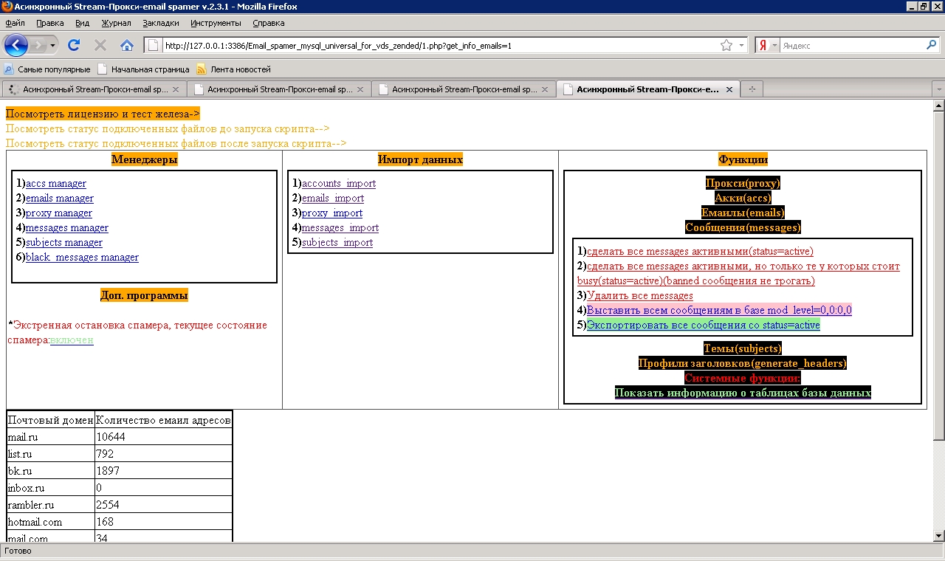Click Удалить все messages link
The image size is (945, 561).
(x=640, y=295)
